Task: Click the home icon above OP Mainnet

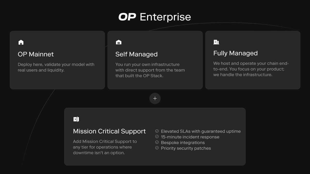Action: point(21,42)
